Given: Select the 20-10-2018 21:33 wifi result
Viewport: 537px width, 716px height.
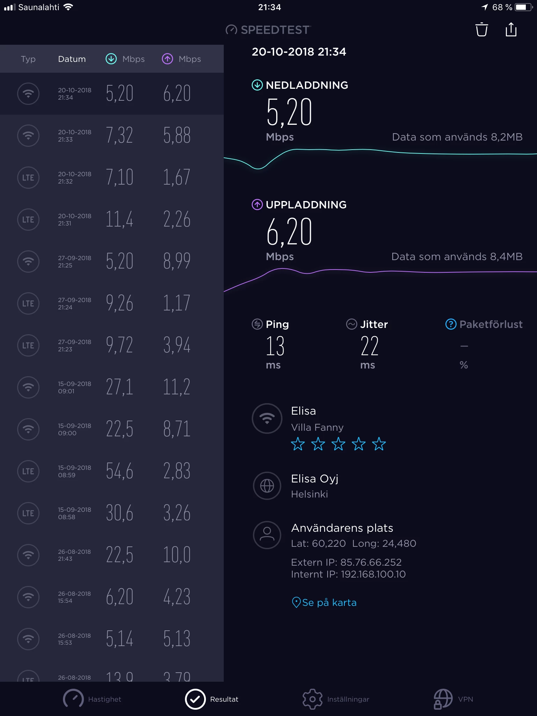Looking at the screenshot, I should pos(112,136).
